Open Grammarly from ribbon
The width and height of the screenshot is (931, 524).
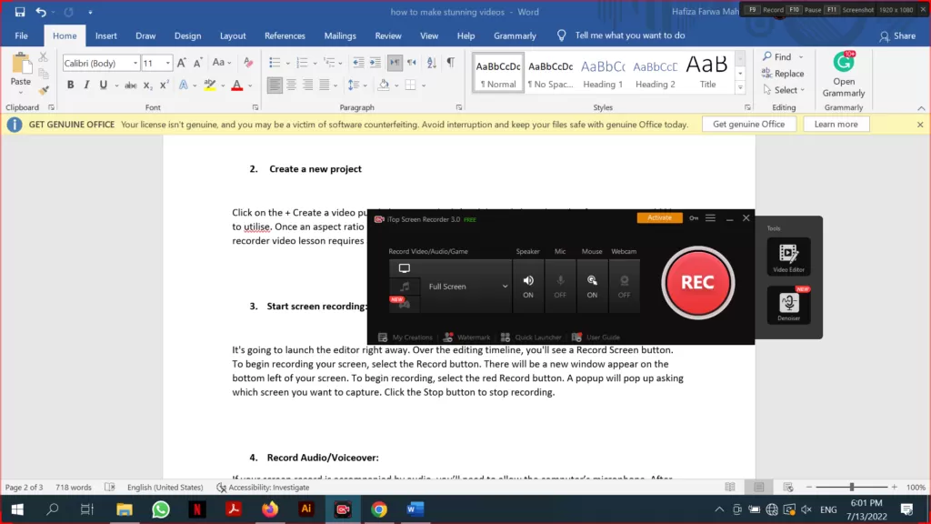click(844, 75)
